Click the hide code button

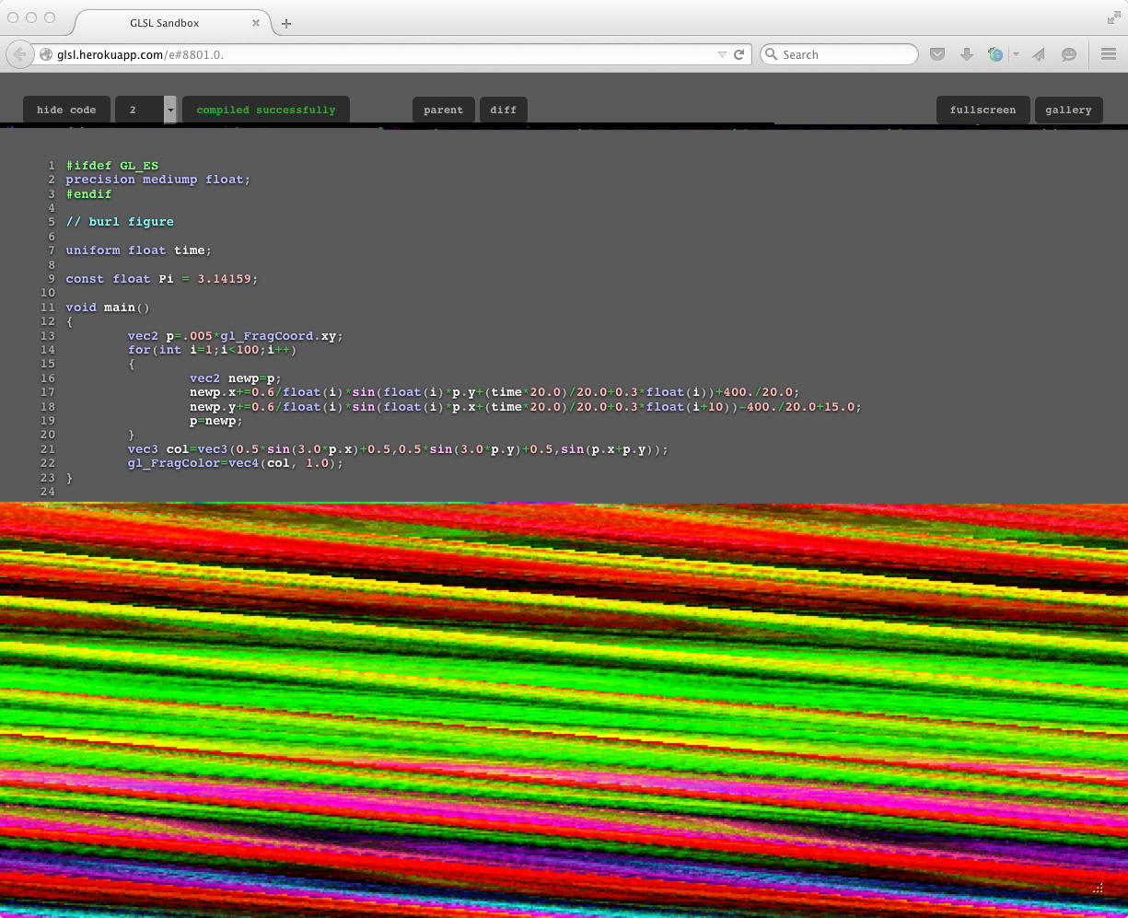(66, 110)
